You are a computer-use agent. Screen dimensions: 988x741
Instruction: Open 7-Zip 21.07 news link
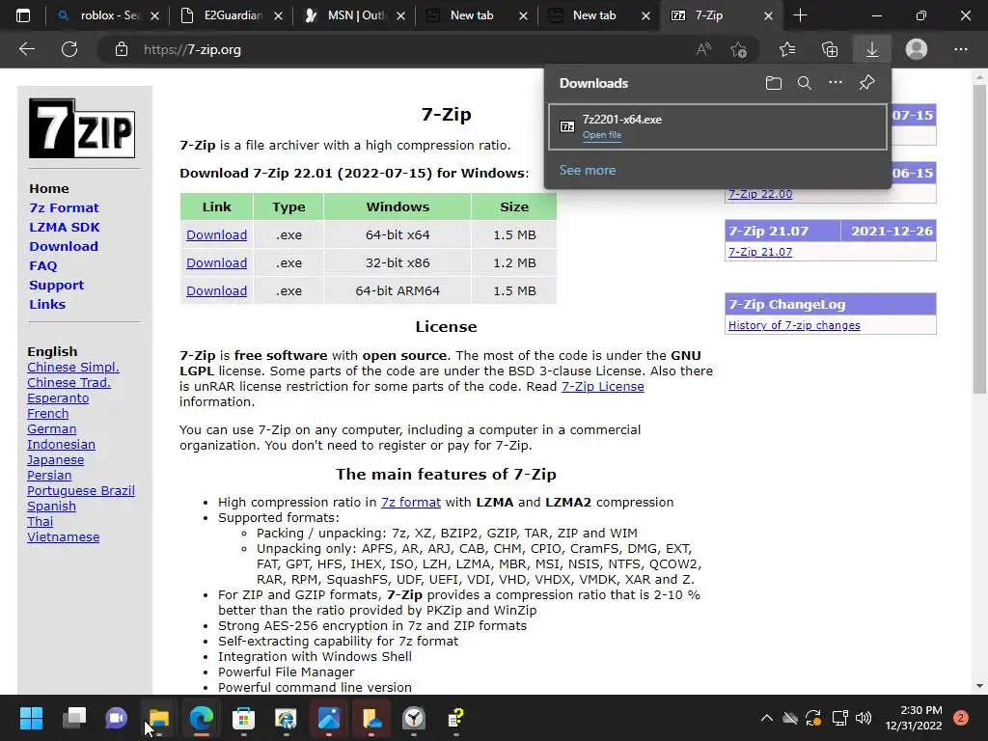760,252
